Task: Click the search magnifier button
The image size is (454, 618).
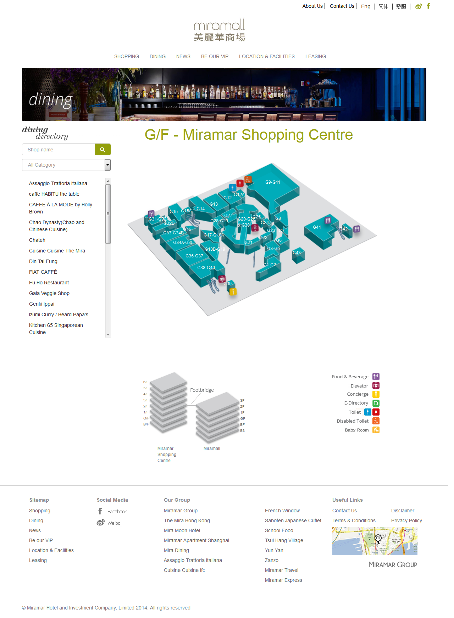Action: tap(103, 150)
